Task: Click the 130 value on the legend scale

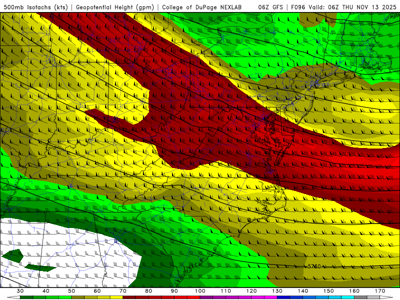Action: [x=277, y=291]
